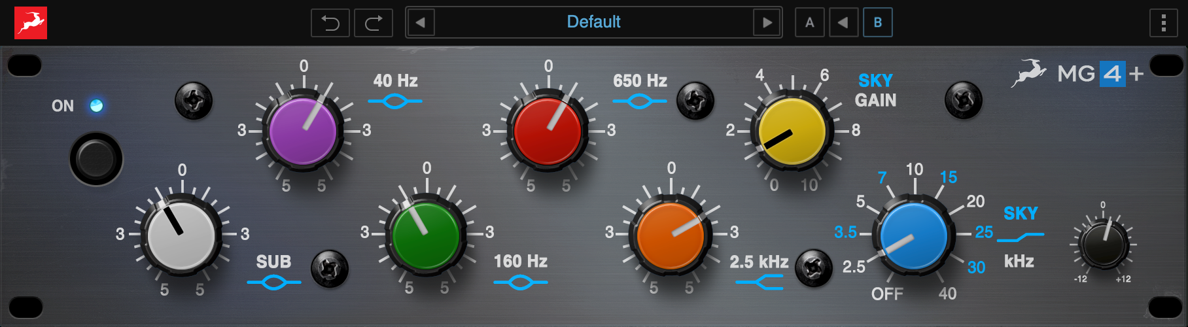Open the three-dot options menu

click(x=1163, y=23)
